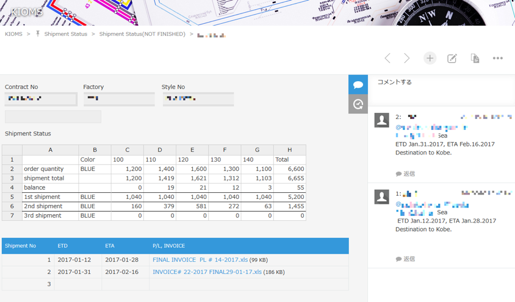This screenshot has width=515, height=302.
Task: Download INVOICE# 22-2017 FINAL29-01-17.xls
Action: pos(207,272)
